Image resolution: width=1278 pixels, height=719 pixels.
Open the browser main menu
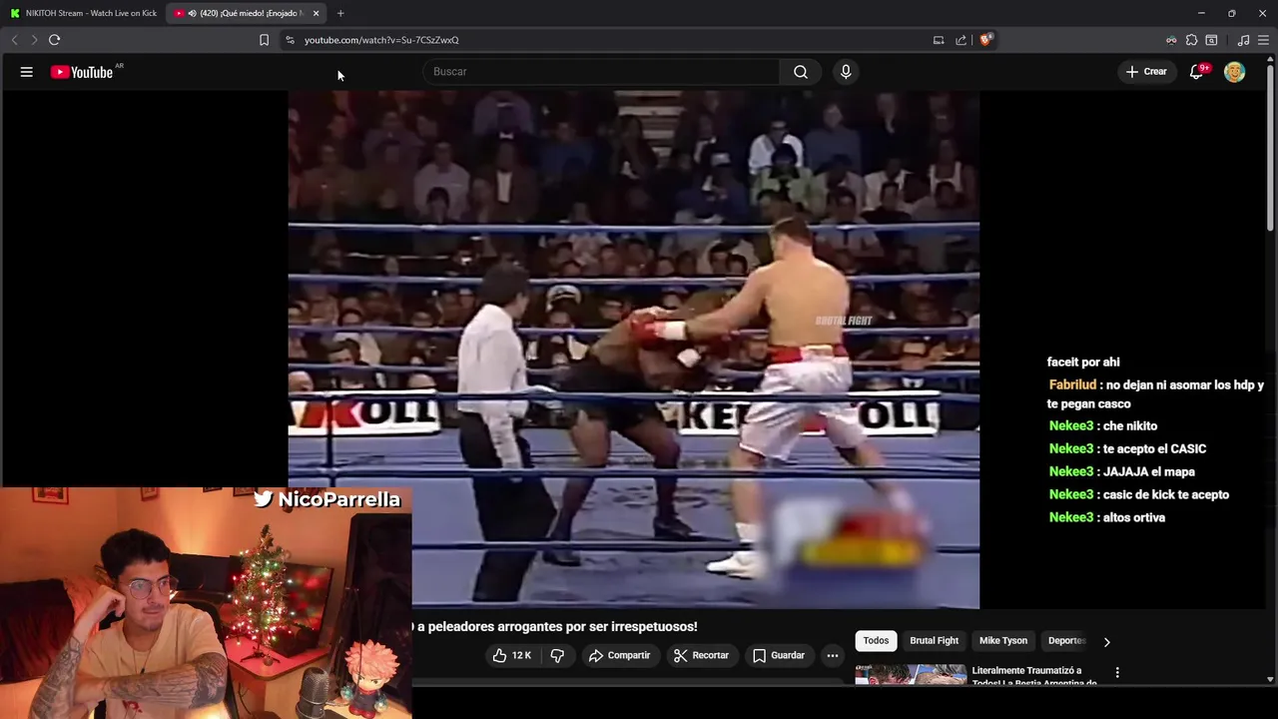pyautogui.click(x=1263, y=40)
